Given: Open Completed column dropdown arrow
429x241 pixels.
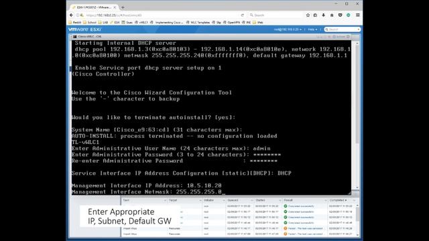Looking at the screenshot, I should [x=354, y=201].
